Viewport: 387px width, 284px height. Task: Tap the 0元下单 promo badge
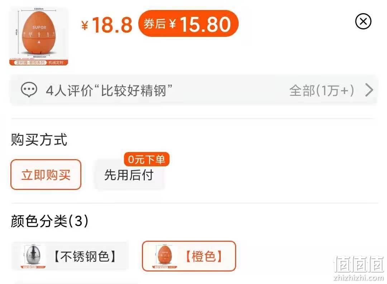tap(147, 159)
